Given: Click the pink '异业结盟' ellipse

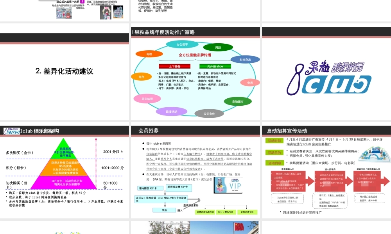Looking at the screenshot, I should coord(147,99).
